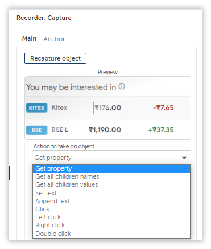211x249 pixels.
Task: Click the ₹1,190.00 BSE price
Action: (x=105, y=130)
